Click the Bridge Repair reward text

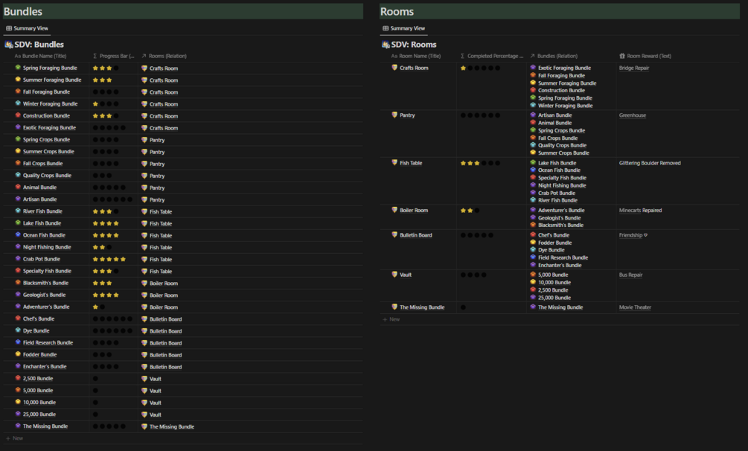tap(634, 68)
